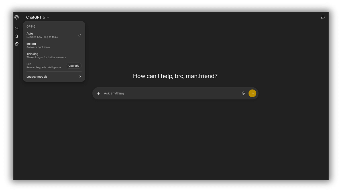Select Auto mode option
Viewport: 342px width, 192px height.
(x=54, y=35)
